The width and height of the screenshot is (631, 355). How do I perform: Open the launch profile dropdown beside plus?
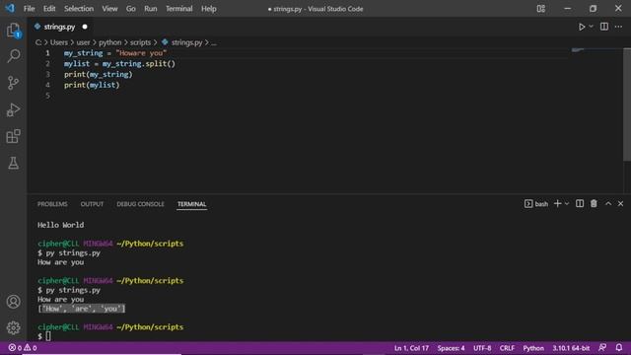pos(567,204)
